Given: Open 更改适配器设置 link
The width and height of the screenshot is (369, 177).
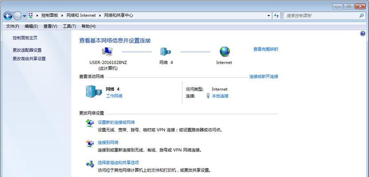Looking at the screenshot, I should pos(27,50).
